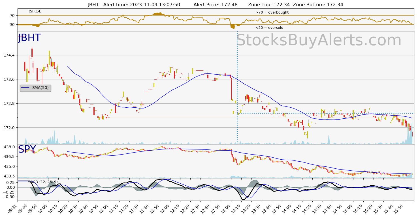The height and width of the screenshot is (217, 418).
Task: Select the '<30 = oversold' annotation
Action: 269,28
